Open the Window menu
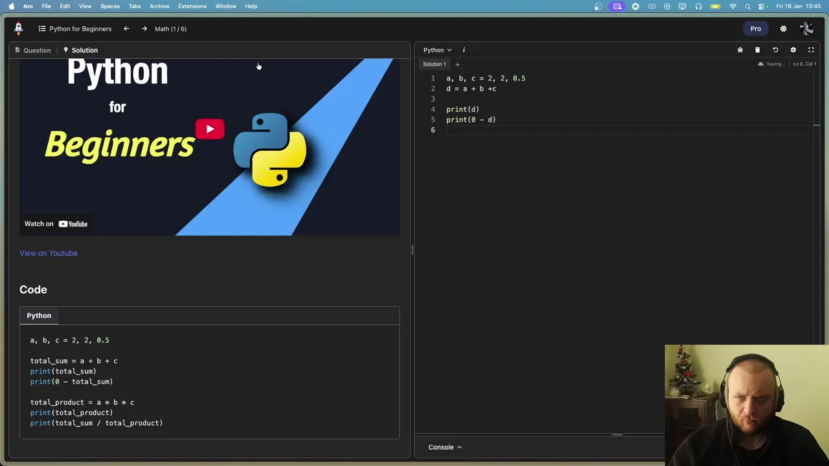829x466 pixels. (226, 6)
